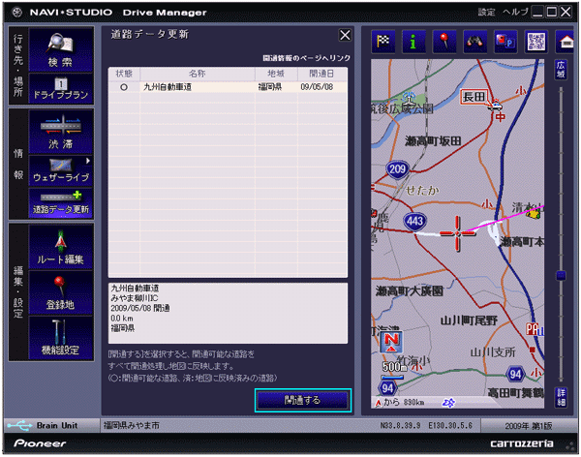Click the 地域 column header

[276, 74]
